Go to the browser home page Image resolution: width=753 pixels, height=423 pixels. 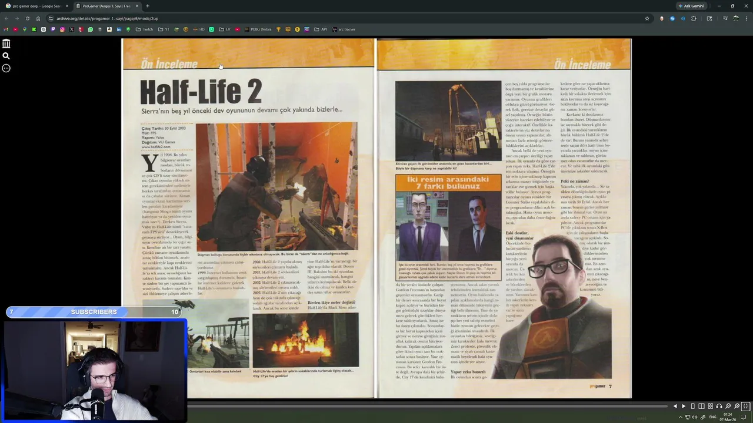(38, 18)
